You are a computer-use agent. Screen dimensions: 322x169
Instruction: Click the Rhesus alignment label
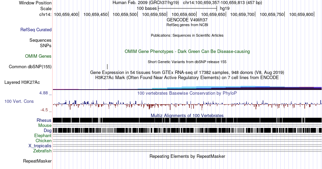44,120
